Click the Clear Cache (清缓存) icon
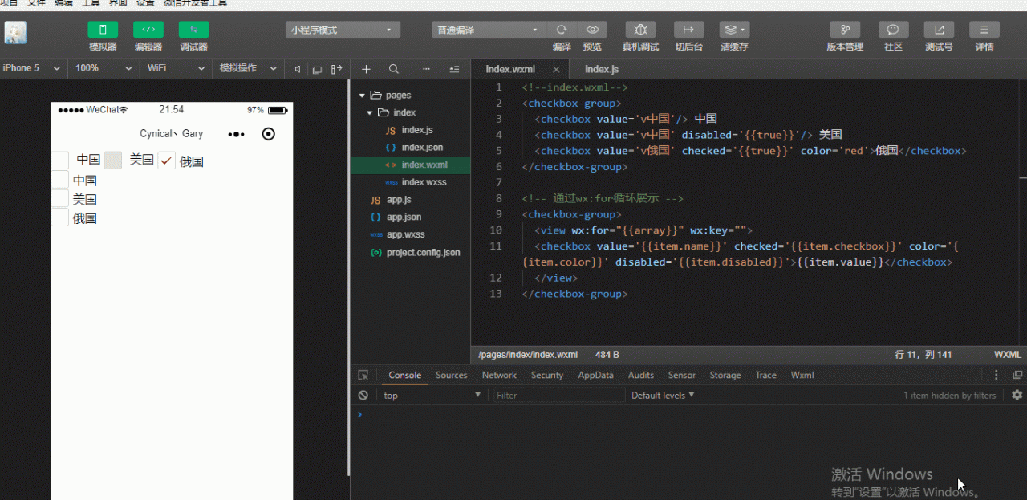 [733, 30]
